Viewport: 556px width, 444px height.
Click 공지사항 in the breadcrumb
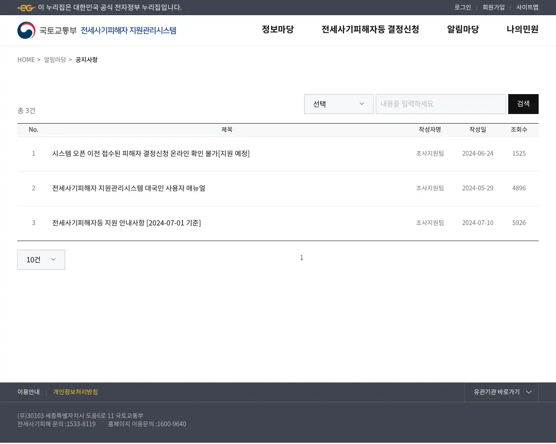click(x=86, y=60)
